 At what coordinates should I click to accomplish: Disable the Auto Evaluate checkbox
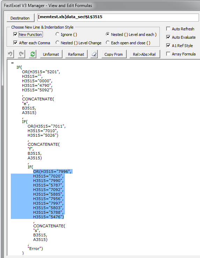click(x=168, y=37)
